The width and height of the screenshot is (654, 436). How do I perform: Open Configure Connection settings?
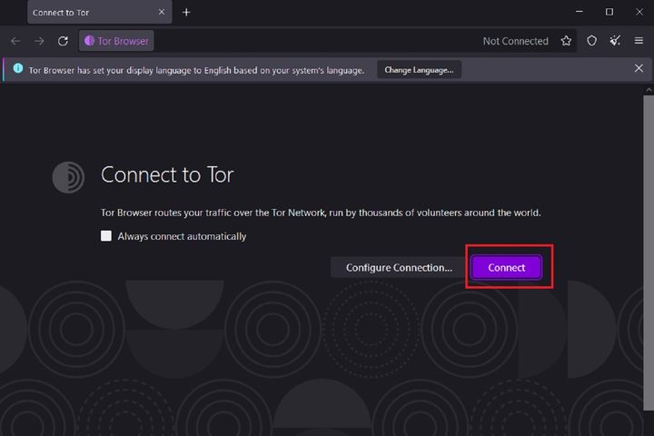coord(399,267)
